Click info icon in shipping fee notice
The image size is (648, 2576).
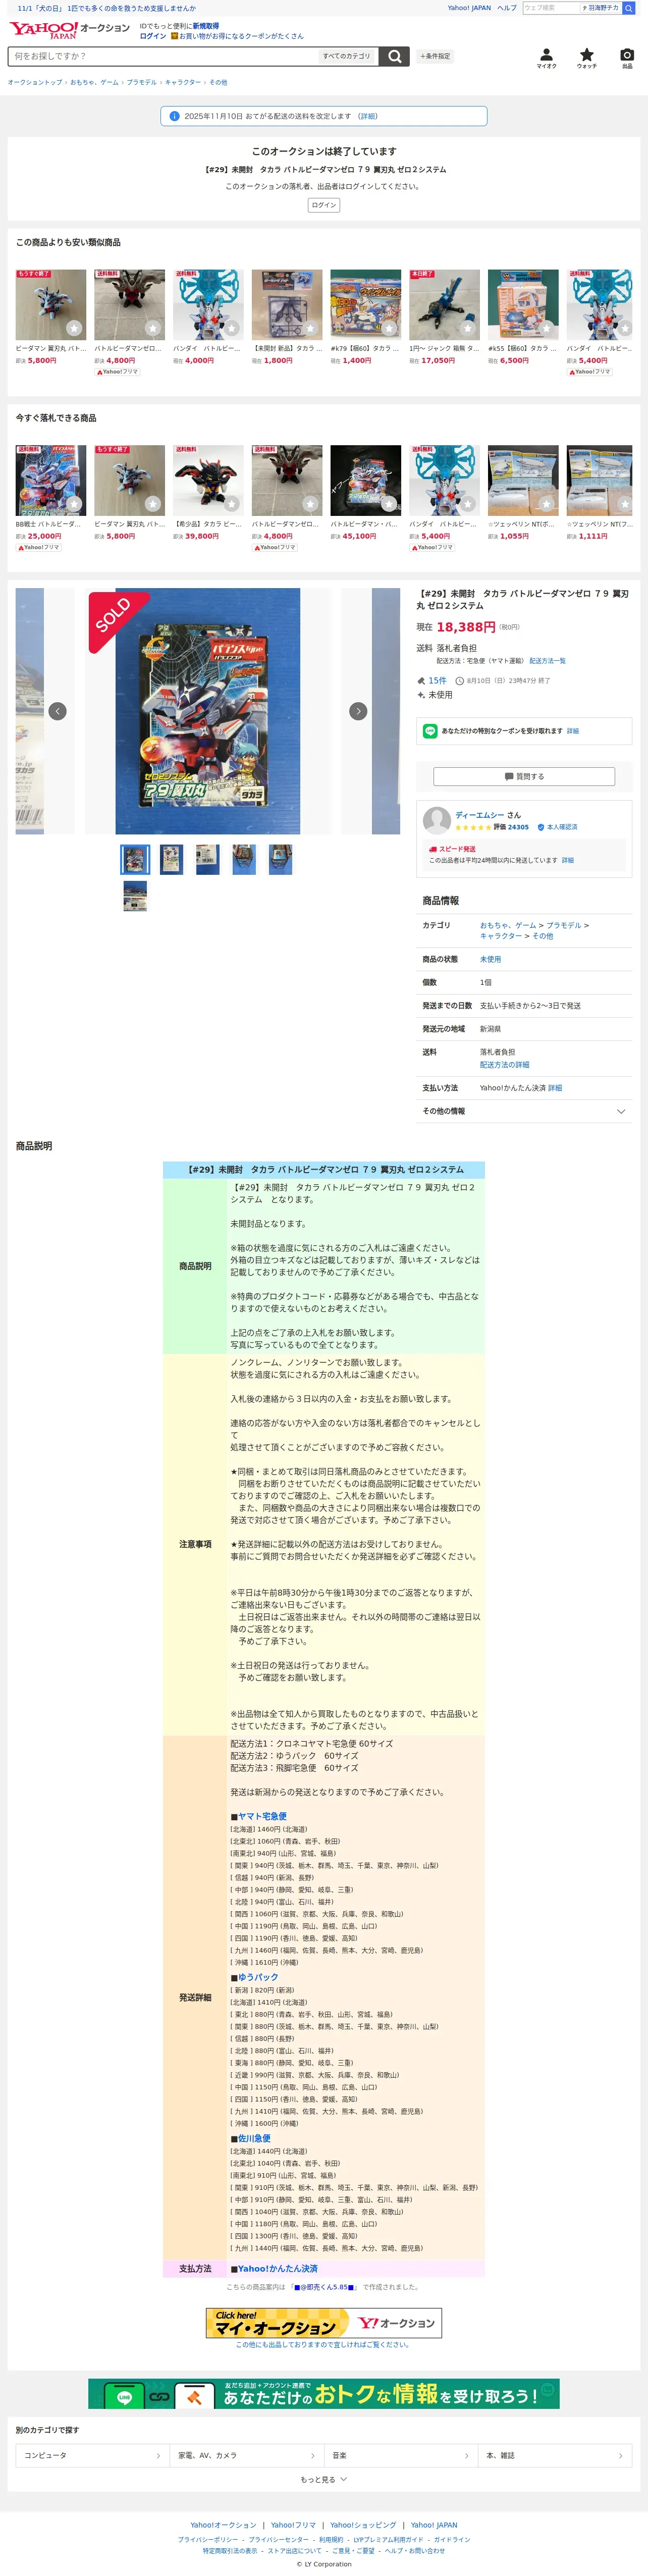coord(175,116)
